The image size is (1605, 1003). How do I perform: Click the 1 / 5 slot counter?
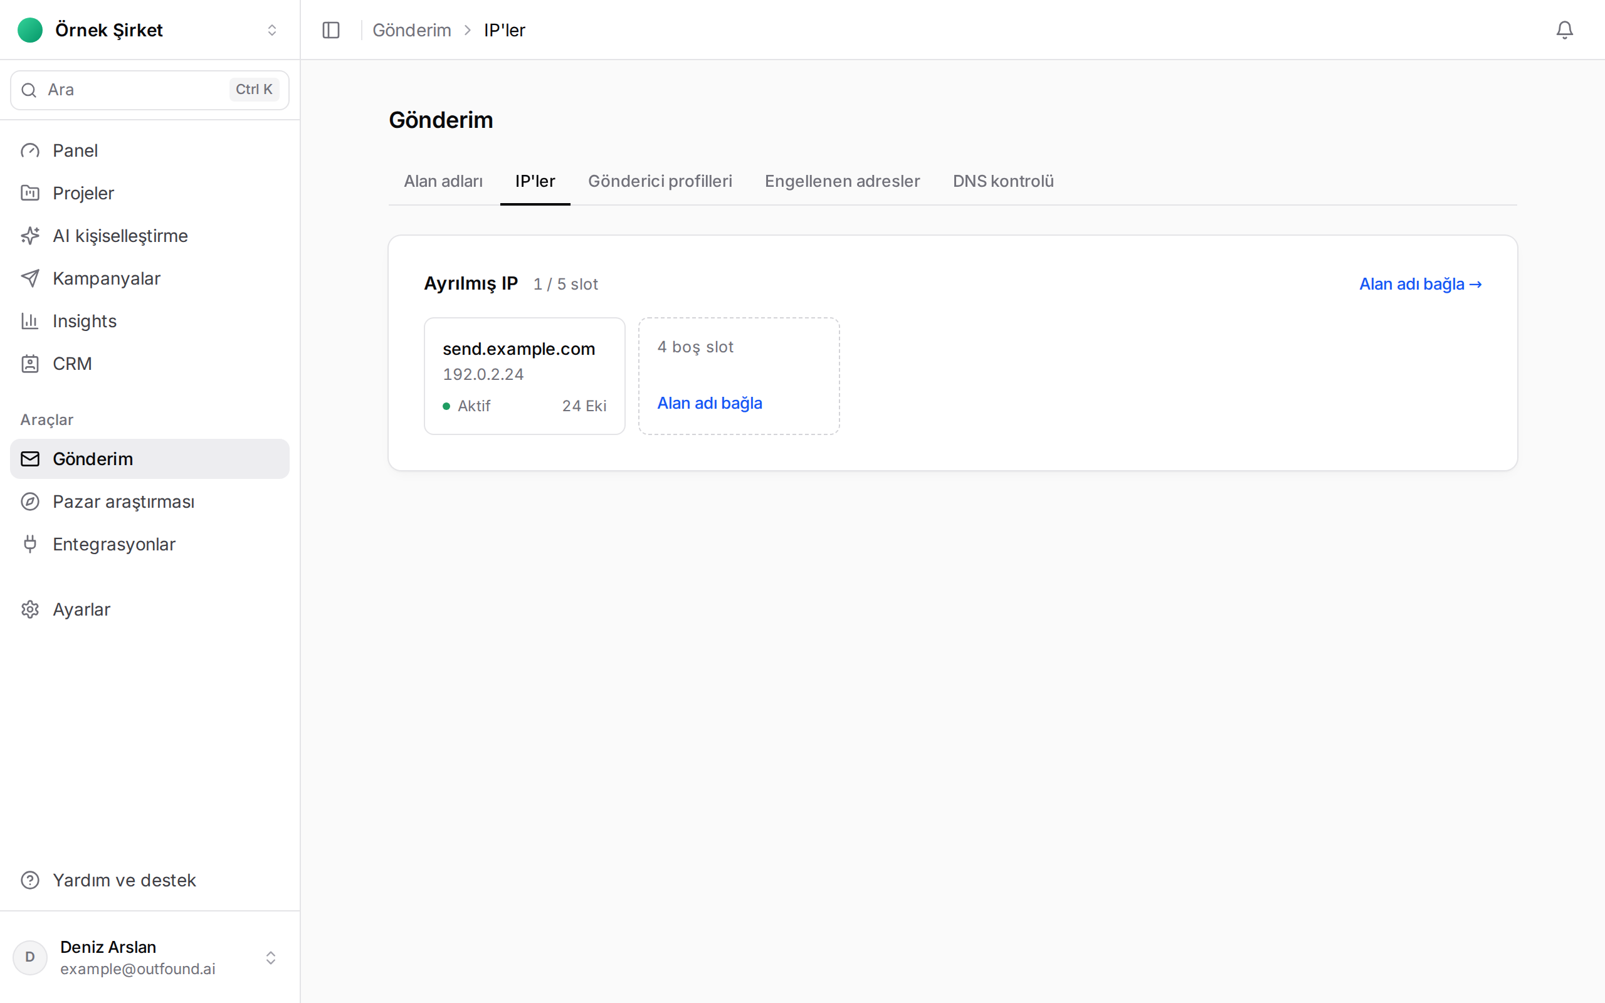point(566,284)
